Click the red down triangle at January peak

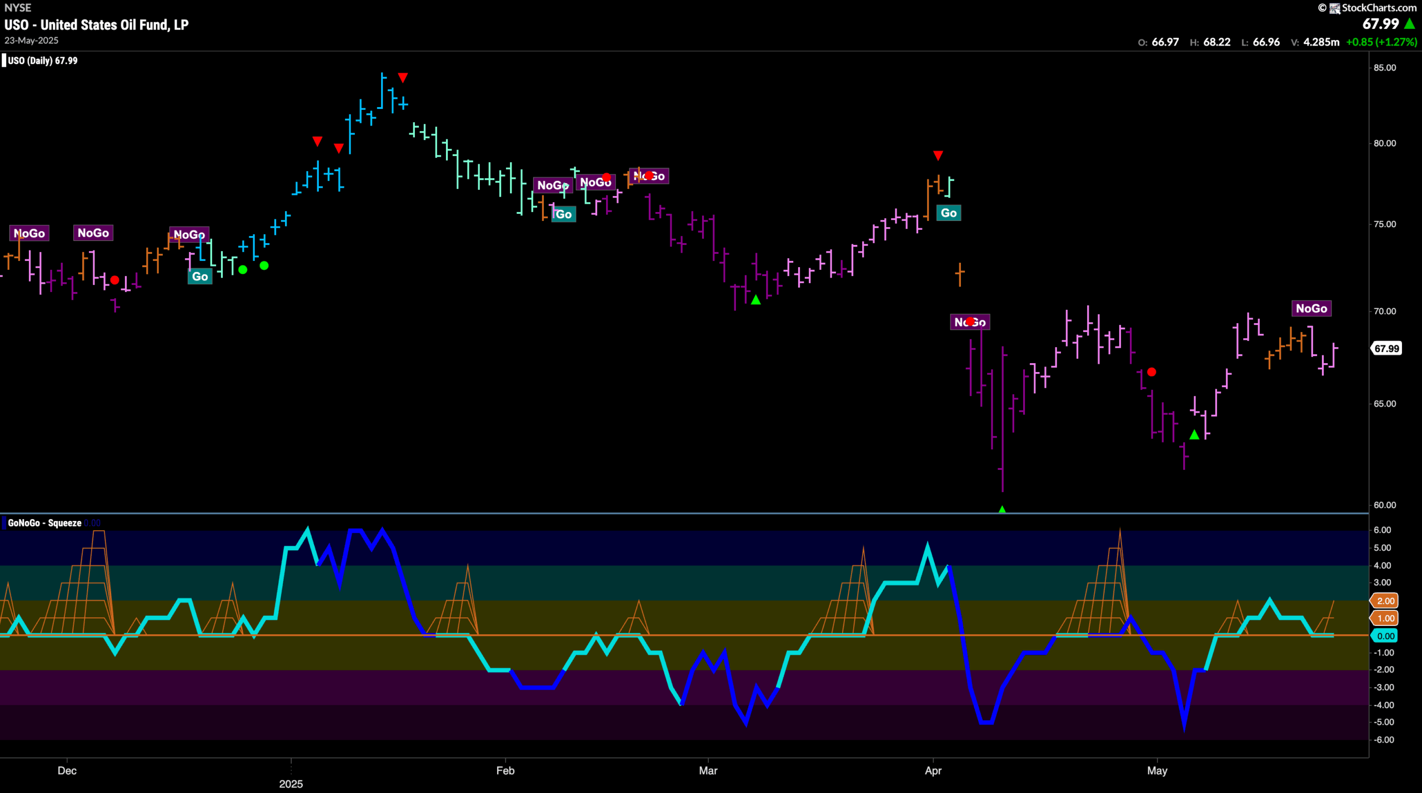point(403,77)
